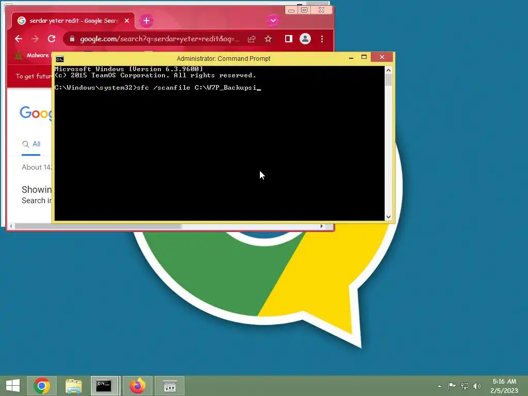The width and height of the screenshot is (528, 396).
Task: Click the sfc /scanfile command line
Action: click(x=158, y=88)
